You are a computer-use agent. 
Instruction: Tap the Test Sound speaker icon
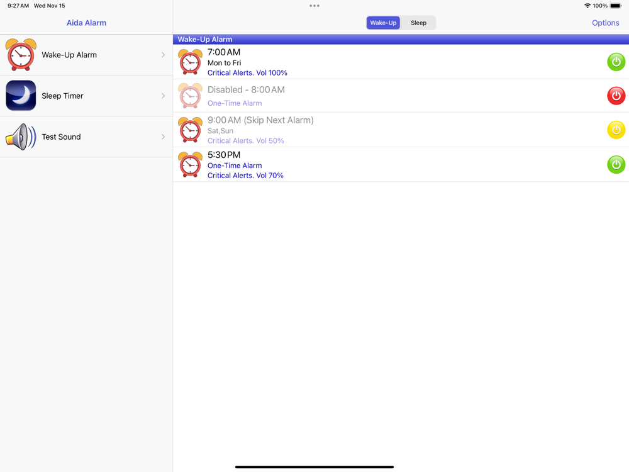click(x=21, y=137)
